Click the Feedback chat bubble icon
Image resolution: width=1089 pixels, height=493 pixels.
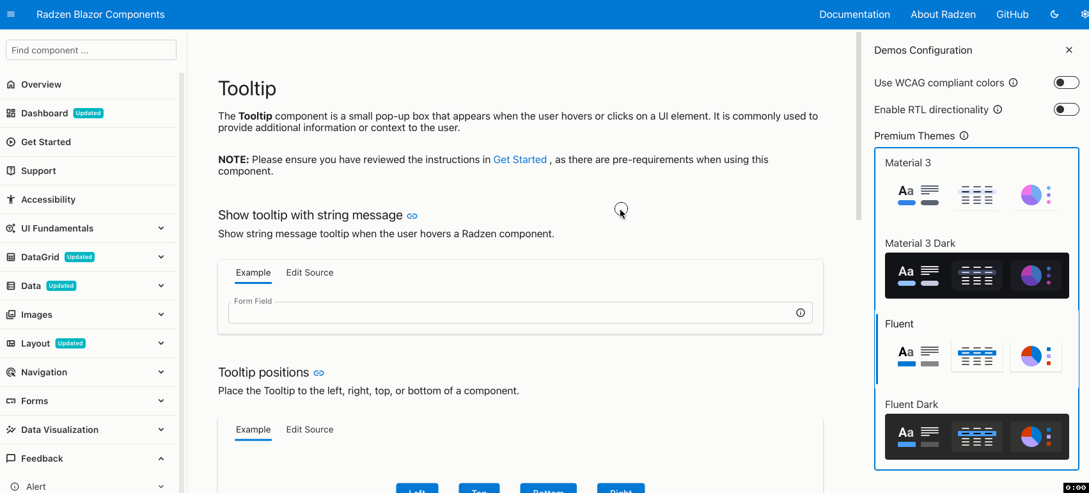pyautogui.click(x=11, y=458)
